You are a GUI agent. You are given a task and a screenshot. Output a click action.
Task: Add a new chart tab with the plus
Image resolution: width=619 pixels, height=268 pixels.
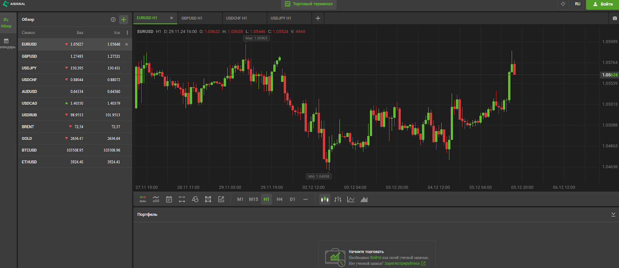pos(318,18)
